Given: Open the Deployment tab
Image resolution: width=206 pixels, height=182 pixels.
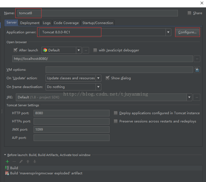Looking at the screenshot, I should (30, 23).
